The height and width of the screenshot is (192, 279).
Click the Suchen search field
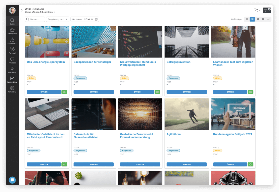35,19
